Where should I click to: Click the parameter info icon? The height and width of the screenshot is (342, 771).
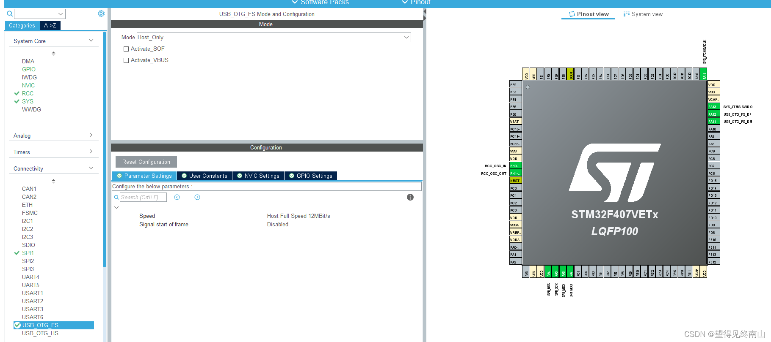410,197
